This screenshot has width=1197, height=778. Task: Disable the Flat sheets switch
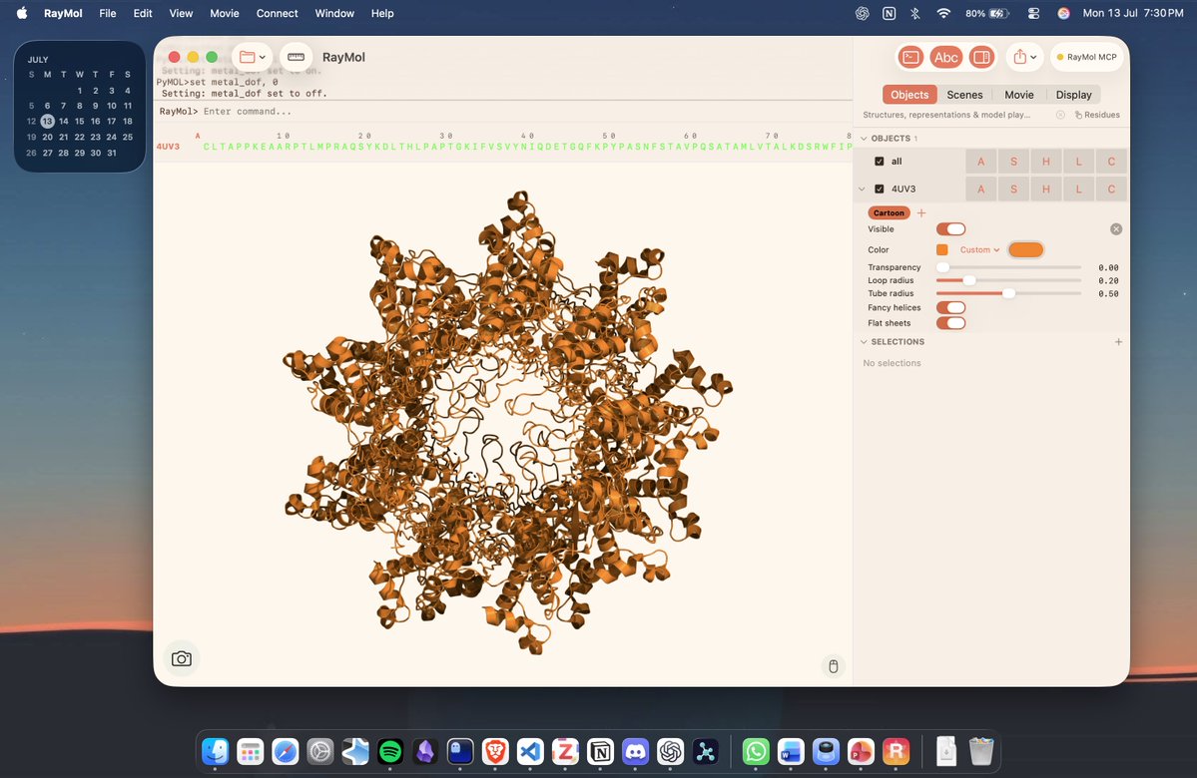[x=951, y=322]
